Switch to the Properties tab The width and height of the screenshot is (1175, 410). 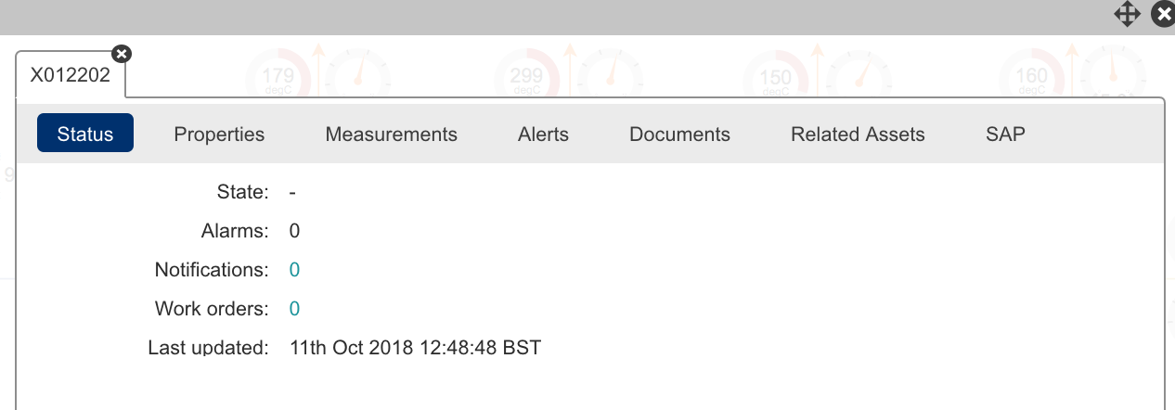pyautogui.click(x=219, y=135)
